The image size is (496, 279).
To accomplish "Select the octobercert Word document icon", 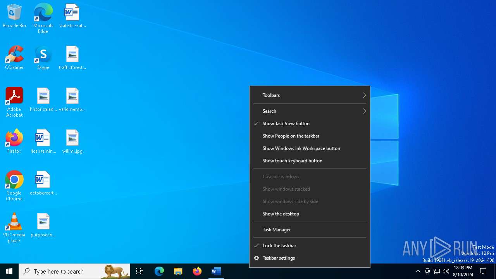I will point(43,184).
